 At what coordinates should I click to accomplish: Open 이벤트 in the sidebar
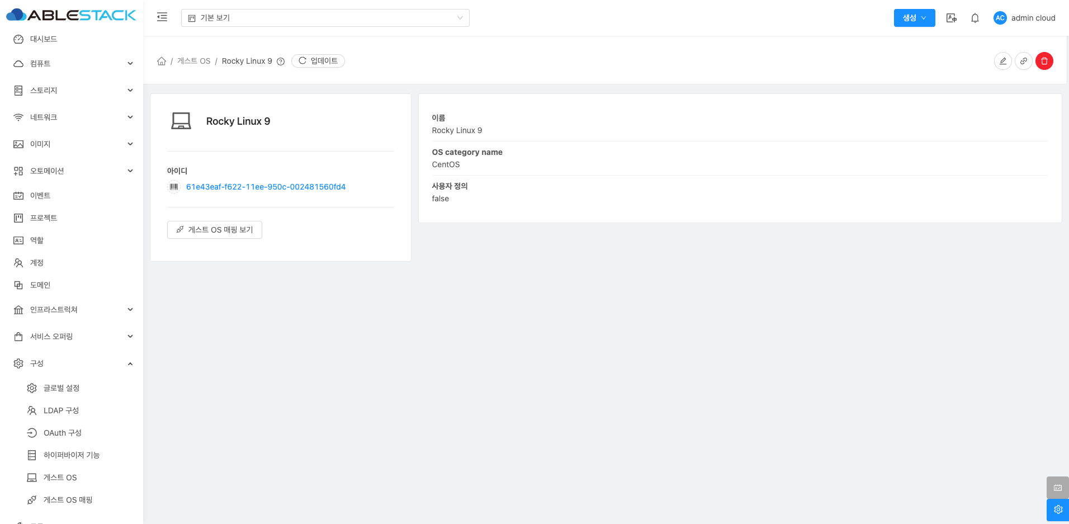click(72, 196)
